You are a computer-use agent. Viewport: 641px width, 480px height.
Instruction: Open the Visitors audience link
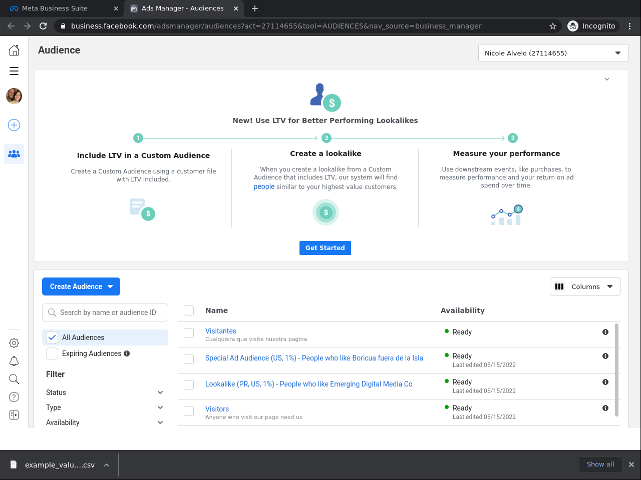point(217,409)
